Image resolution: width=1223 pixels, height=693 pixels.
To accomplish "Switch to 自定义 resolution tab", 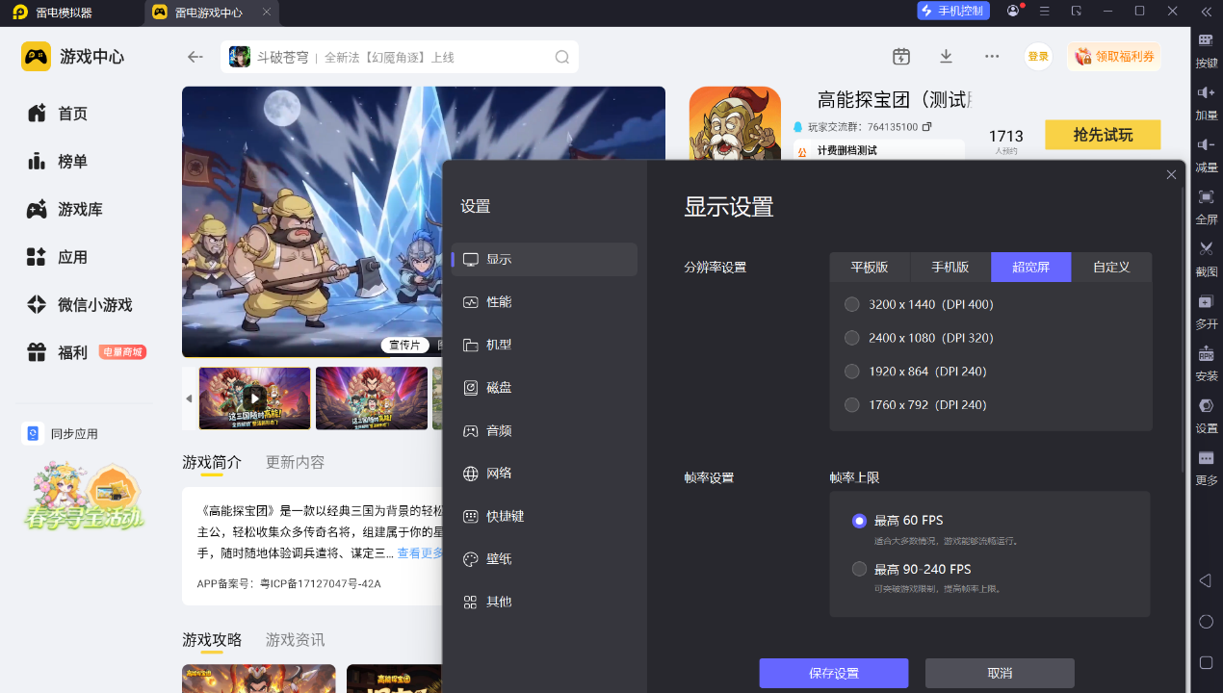I will [x=1111, y=267].
